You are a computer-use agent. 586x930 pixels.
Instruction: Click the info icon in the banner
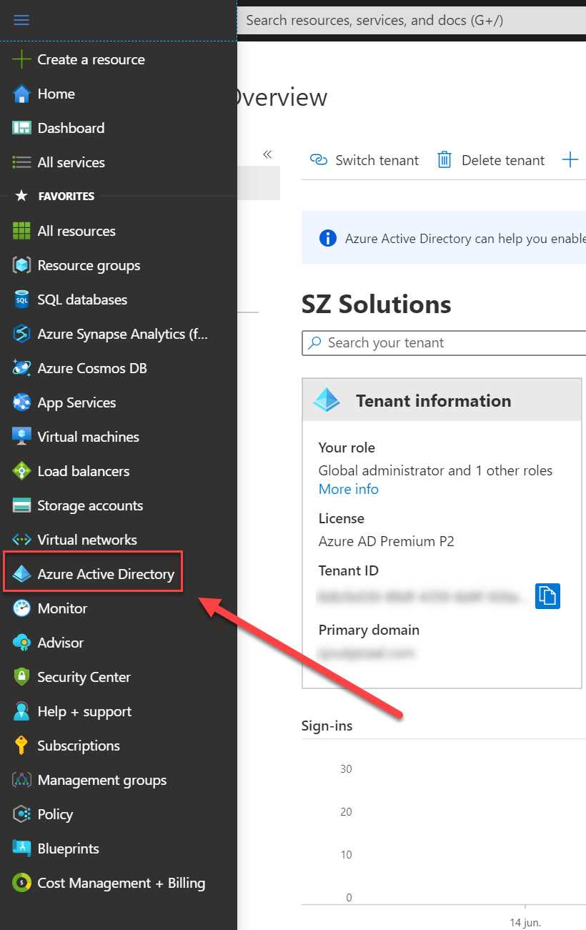[327, 238]
